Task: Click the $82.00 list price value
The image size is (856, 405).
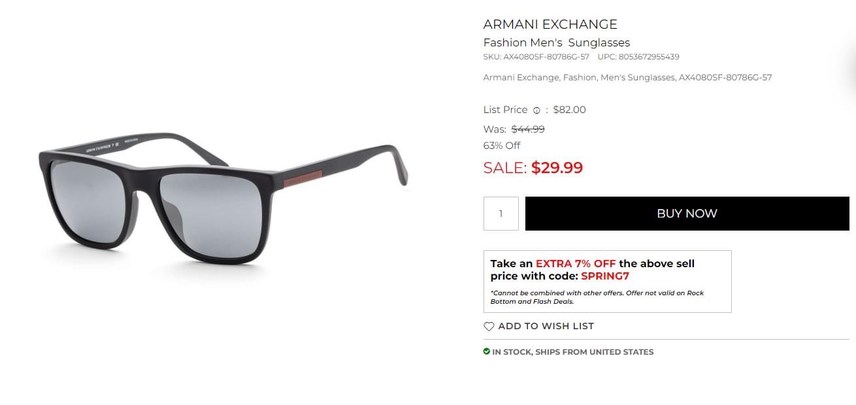Action: point(569,110)
